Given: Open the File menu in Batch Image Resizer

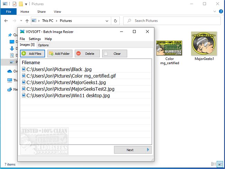Looking at the screenshot, I should click(22, 39).
